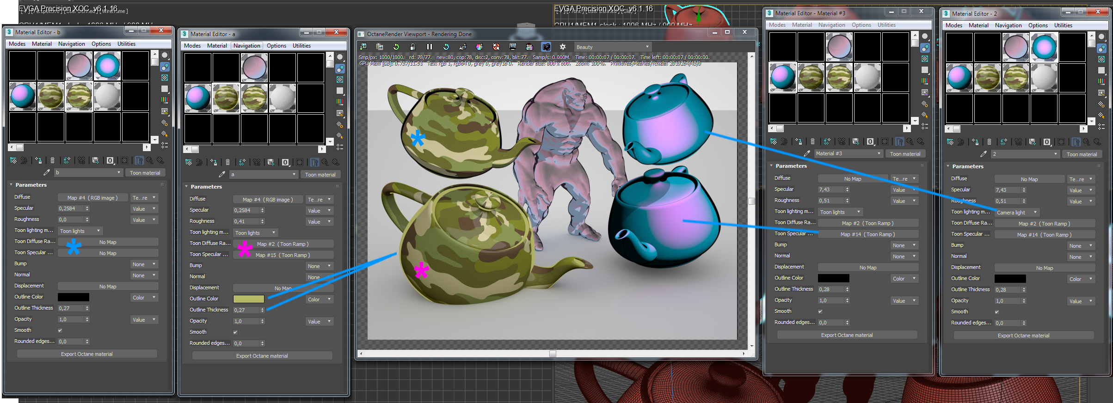Click Assign Material to Selection in Material Editor - a
Image resolution: width=1113 pixels, height=403 pixels.
pos(214,162)
